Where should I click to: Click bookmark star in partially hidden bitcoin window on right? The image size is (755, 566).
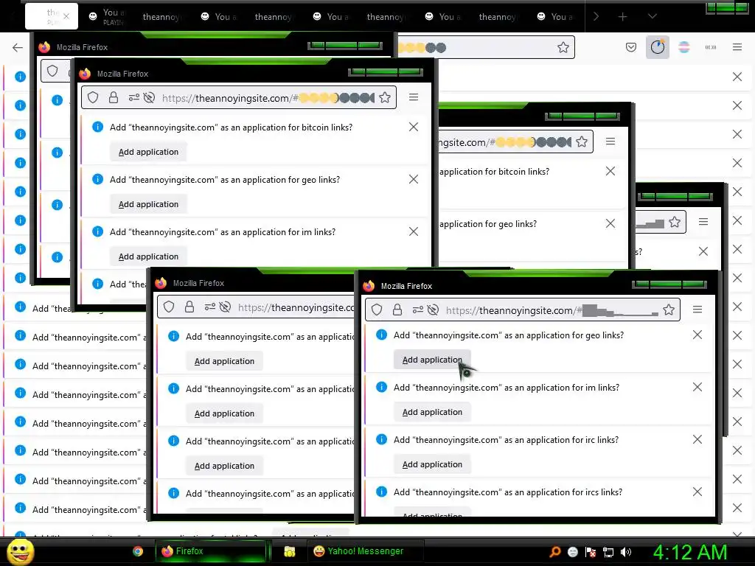[x=582, y=141]
